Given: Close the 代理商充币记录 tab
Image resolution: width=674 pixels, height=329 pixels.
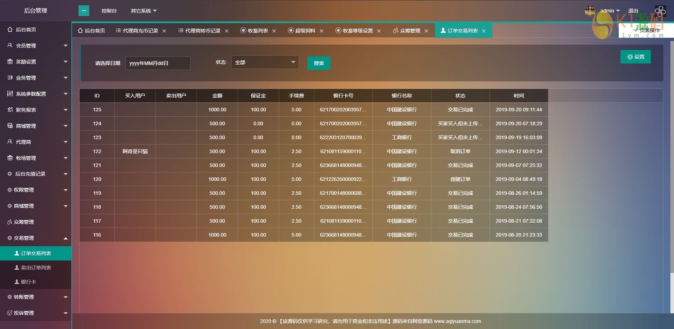Looking at the screenshot, I should click(164, 31).
